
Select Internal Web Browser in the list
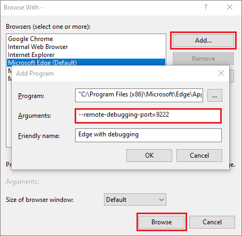38,47
